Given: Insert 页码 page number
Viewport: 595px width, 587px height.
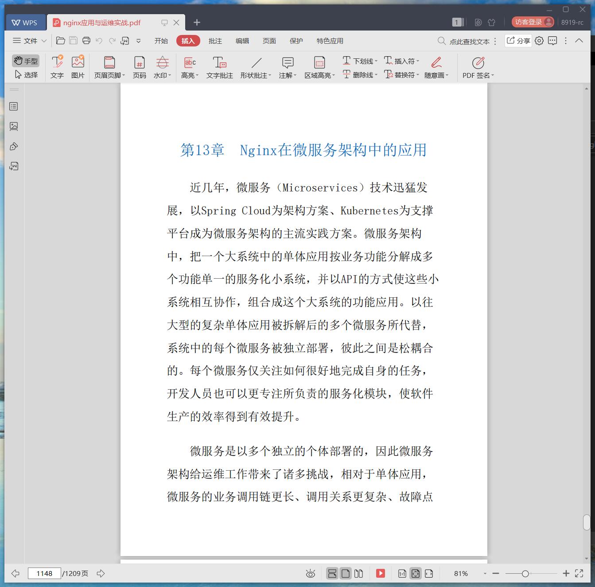Looking at the screenshot, I should [140, 67].
